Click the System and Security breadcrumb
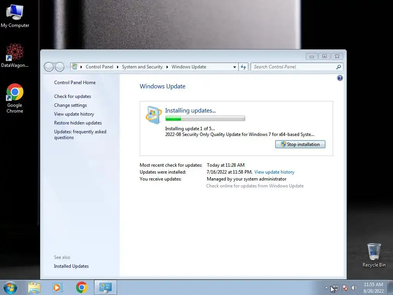The width and height of the screenshot is (393, 295). coord(142,67)
